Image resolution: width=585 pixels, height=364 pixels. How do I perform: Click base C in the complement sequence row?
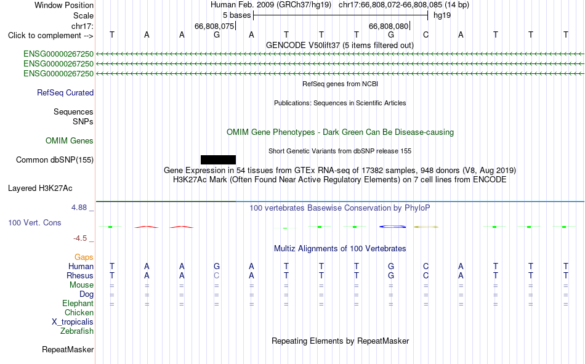426,34
